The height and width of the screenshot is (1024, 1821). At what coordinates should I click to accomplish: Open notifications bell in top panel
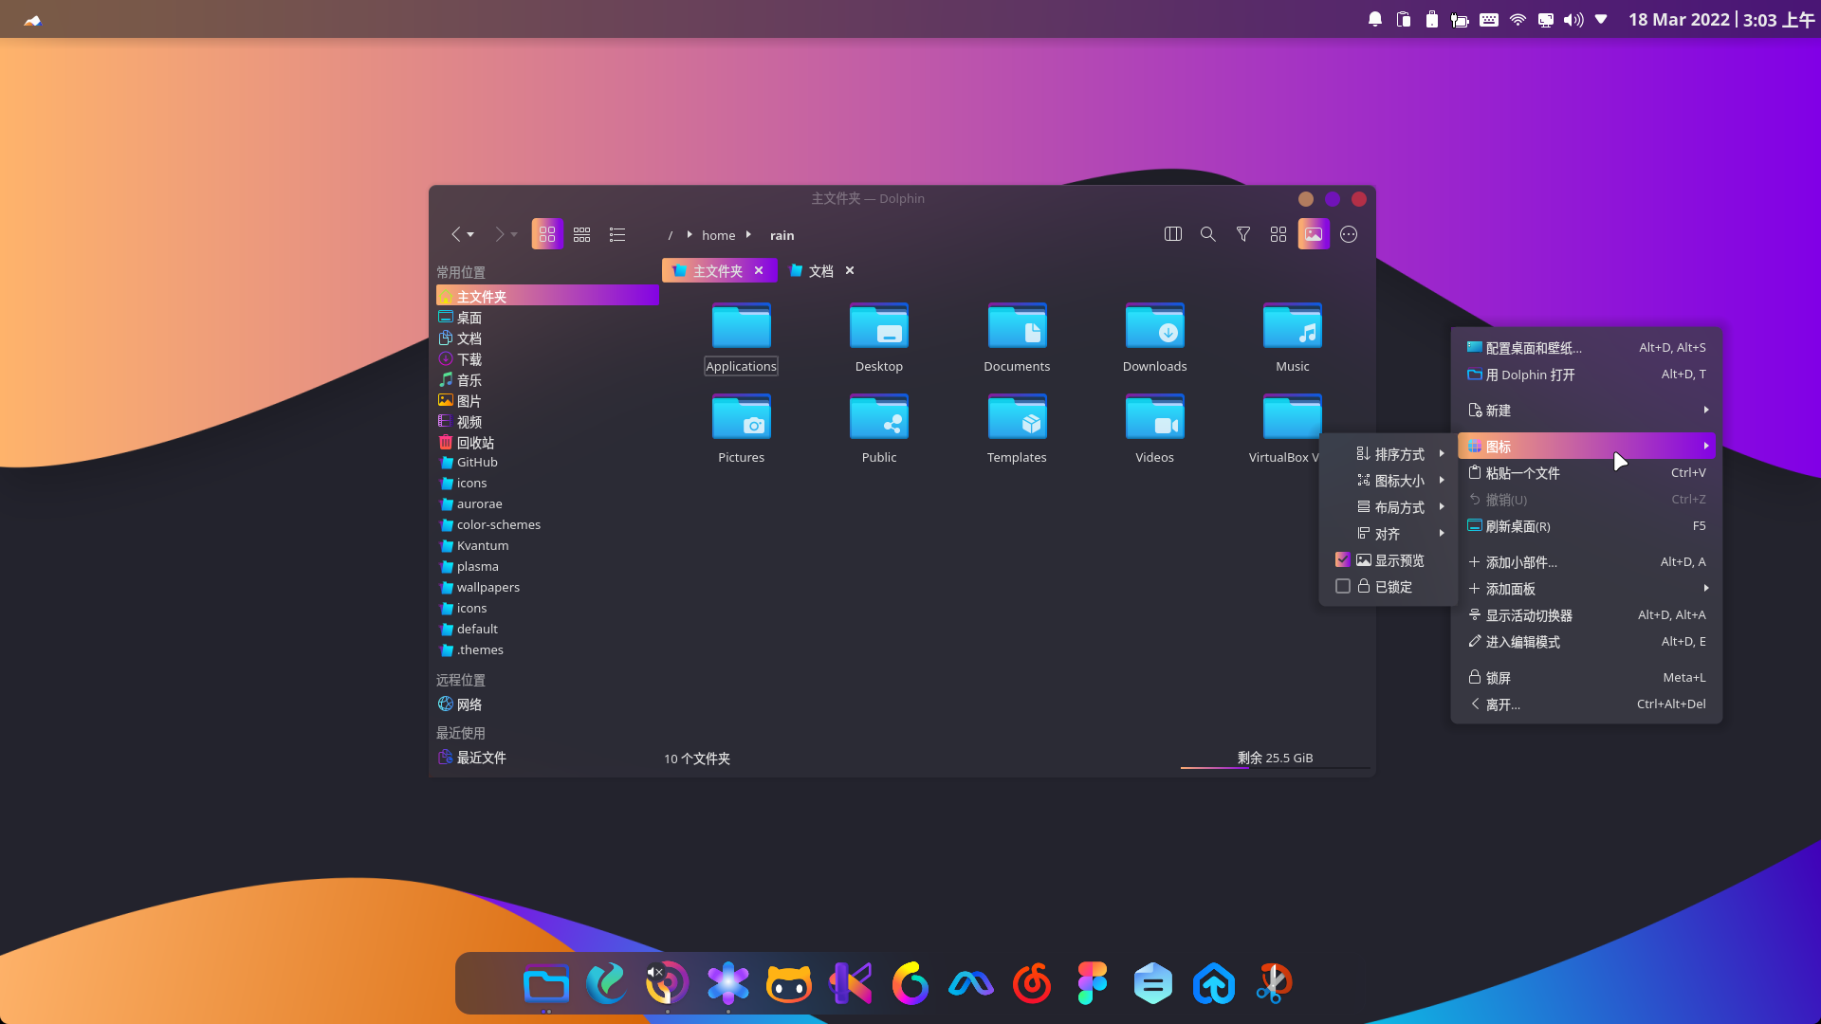pos(1375,20)
